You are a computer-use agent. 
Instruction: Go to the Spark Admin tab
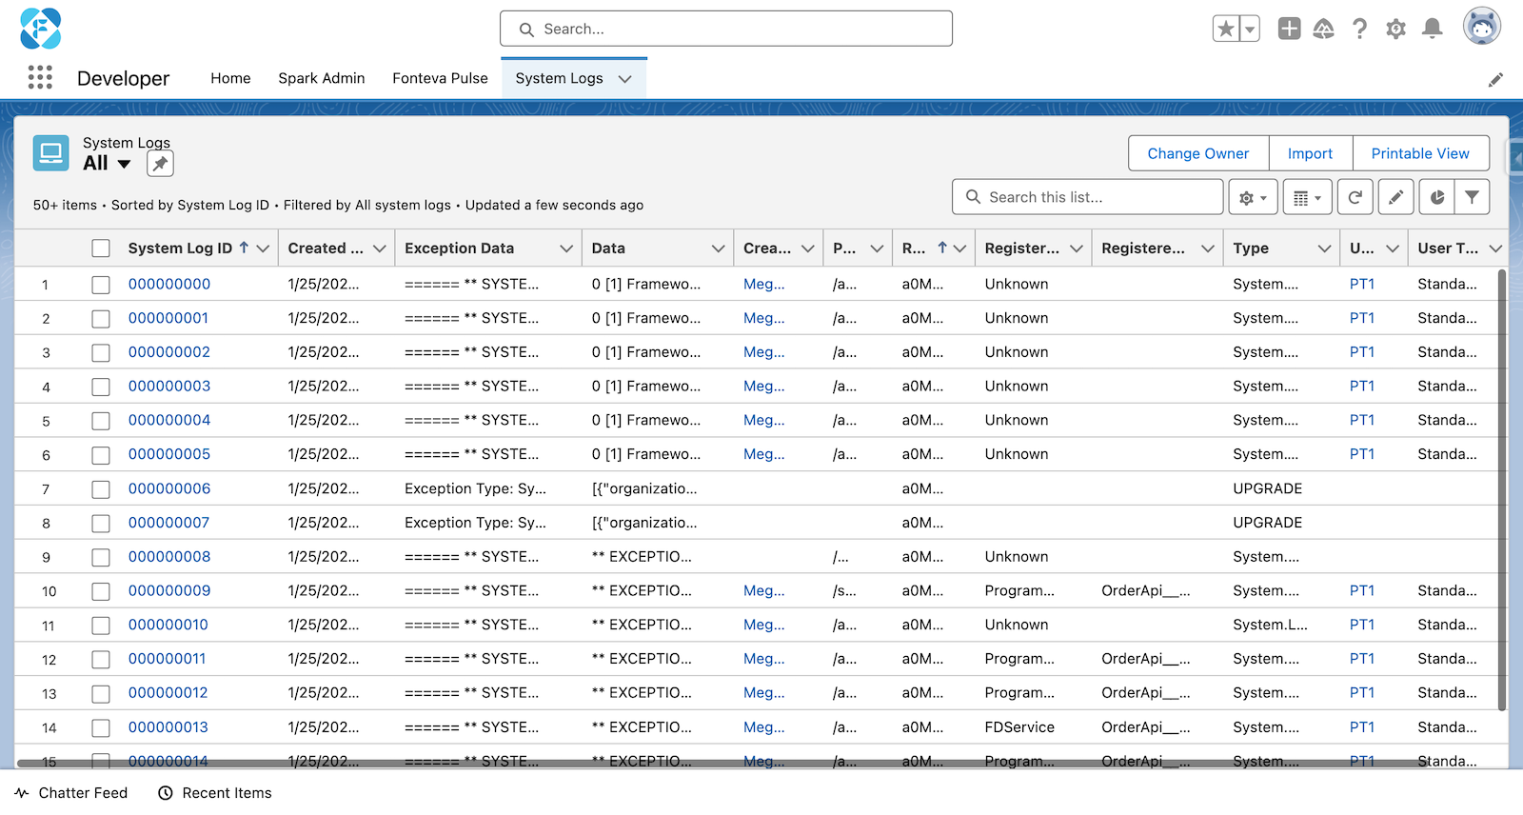click(x=321, y=78)
